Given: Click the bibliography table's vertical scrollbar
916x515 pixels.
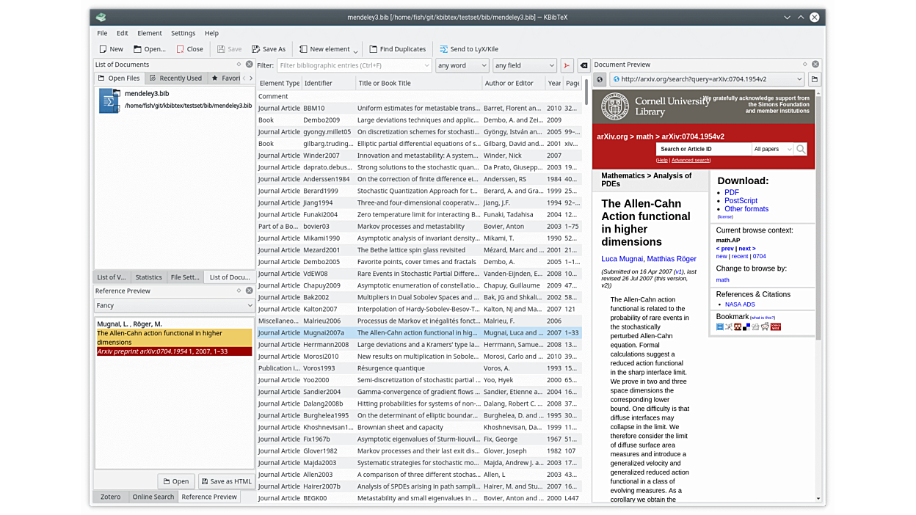Looking at the screenshot, I should click(586, 92).
